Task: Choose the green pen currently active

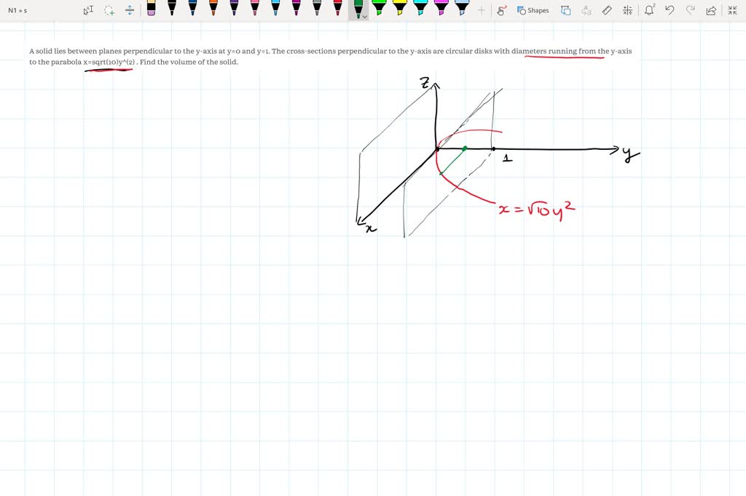Action: click(x=357, y=10)
